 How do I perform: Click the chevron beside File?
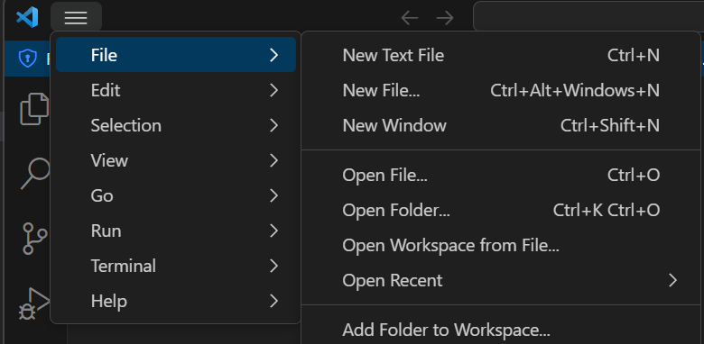(273, 55)
